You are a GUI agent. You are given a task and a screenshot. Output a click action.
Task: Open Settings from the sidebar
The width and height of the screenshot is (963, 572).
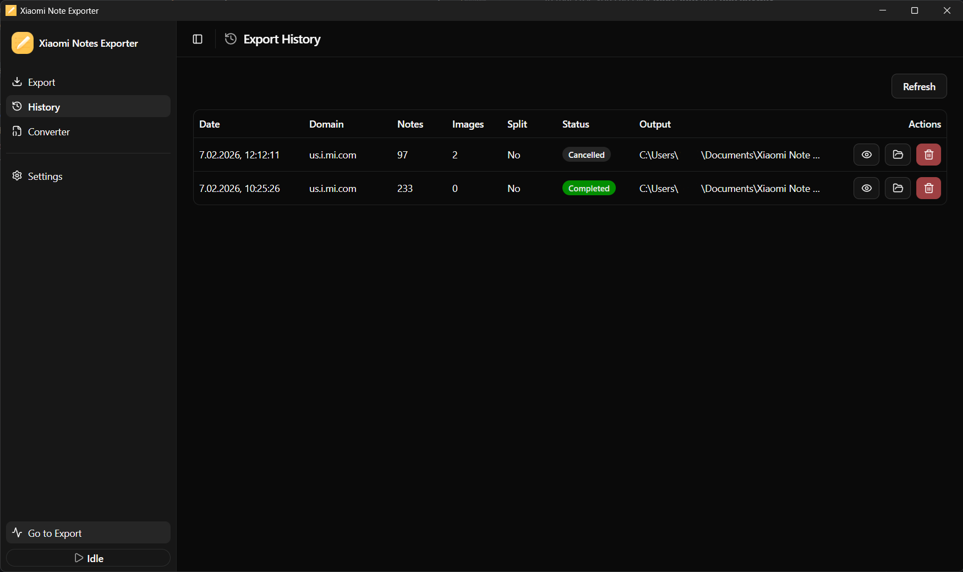pos(88,176)
